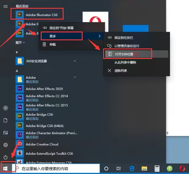The width and height of the screenshot is (189, 174).
Task: Open the Pictures icon in sidebar
Action: 6,133
